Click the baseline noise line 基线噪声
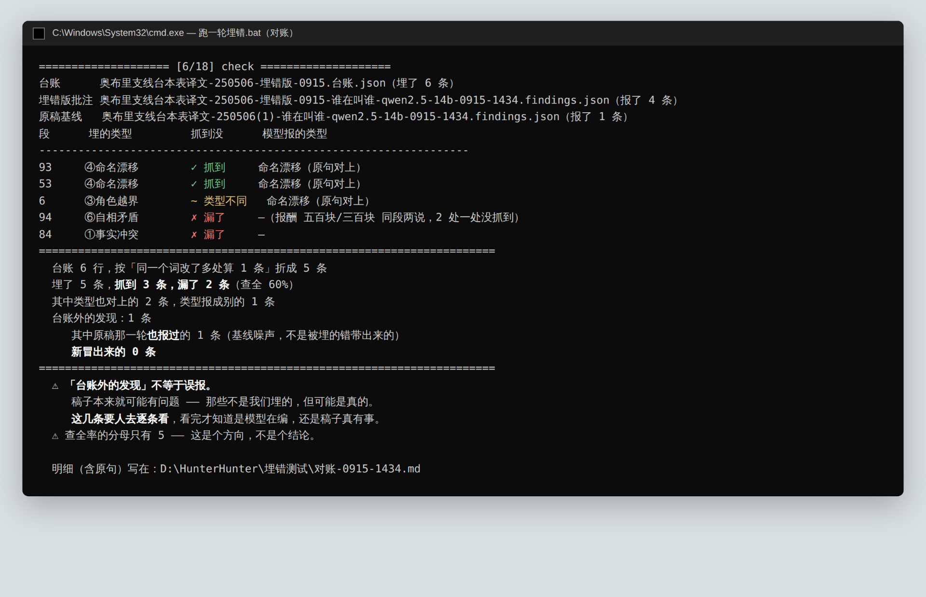This screenshot has width=926, height=597. coord(235,335)
